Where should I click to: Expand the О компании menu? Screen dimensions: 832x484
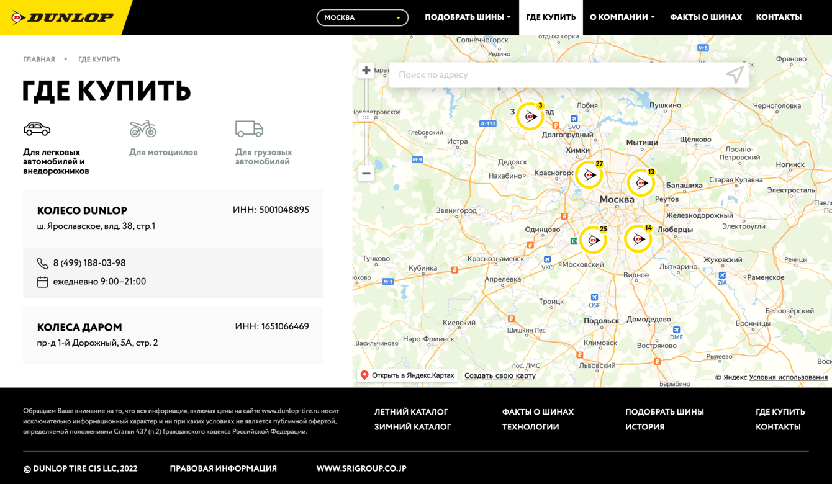622,17
